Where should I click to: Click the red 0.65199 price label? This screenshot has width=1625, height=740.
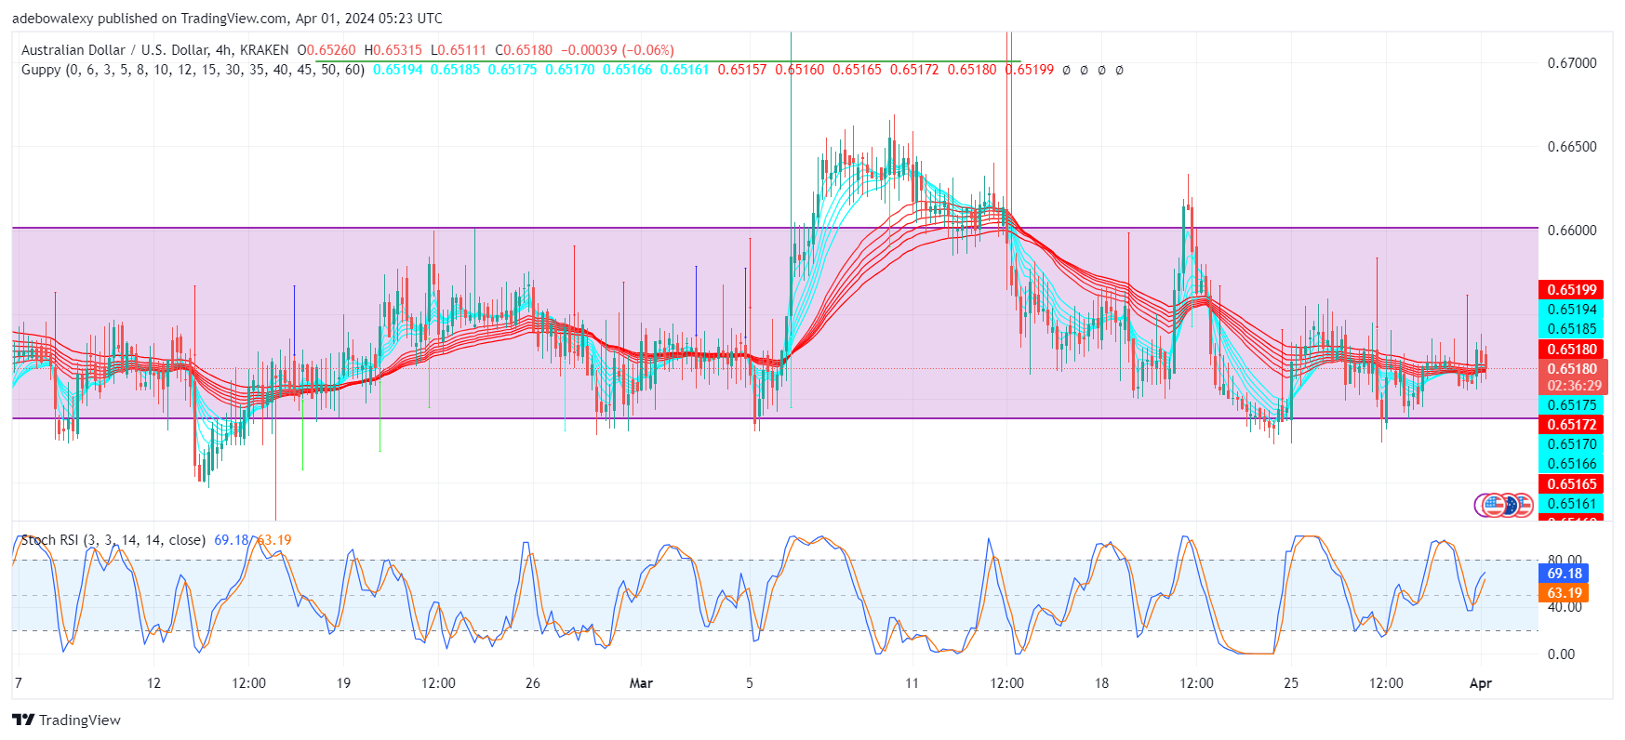1571,290
